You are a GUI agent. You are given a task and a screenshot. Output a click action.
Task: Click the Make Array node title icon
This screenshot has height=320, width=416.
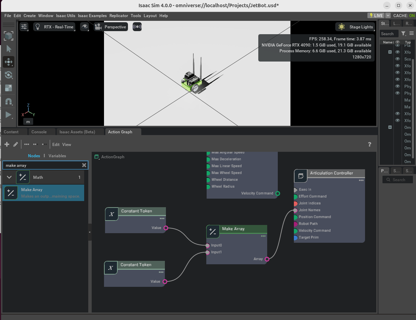213,231
